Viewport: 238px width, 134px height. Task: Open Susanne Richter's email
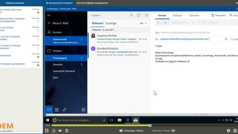point(119,39)
